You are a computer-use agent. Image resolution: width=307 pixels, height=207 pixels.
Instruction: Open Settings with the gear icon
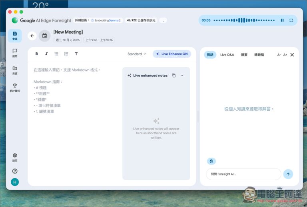[x=15, y=157]
